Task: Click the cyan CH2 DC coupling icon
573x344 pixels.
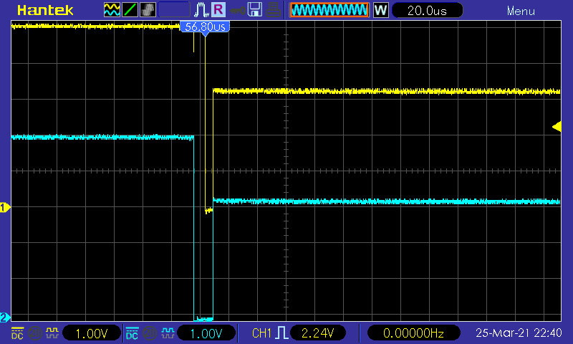Action: click(132, 333)
